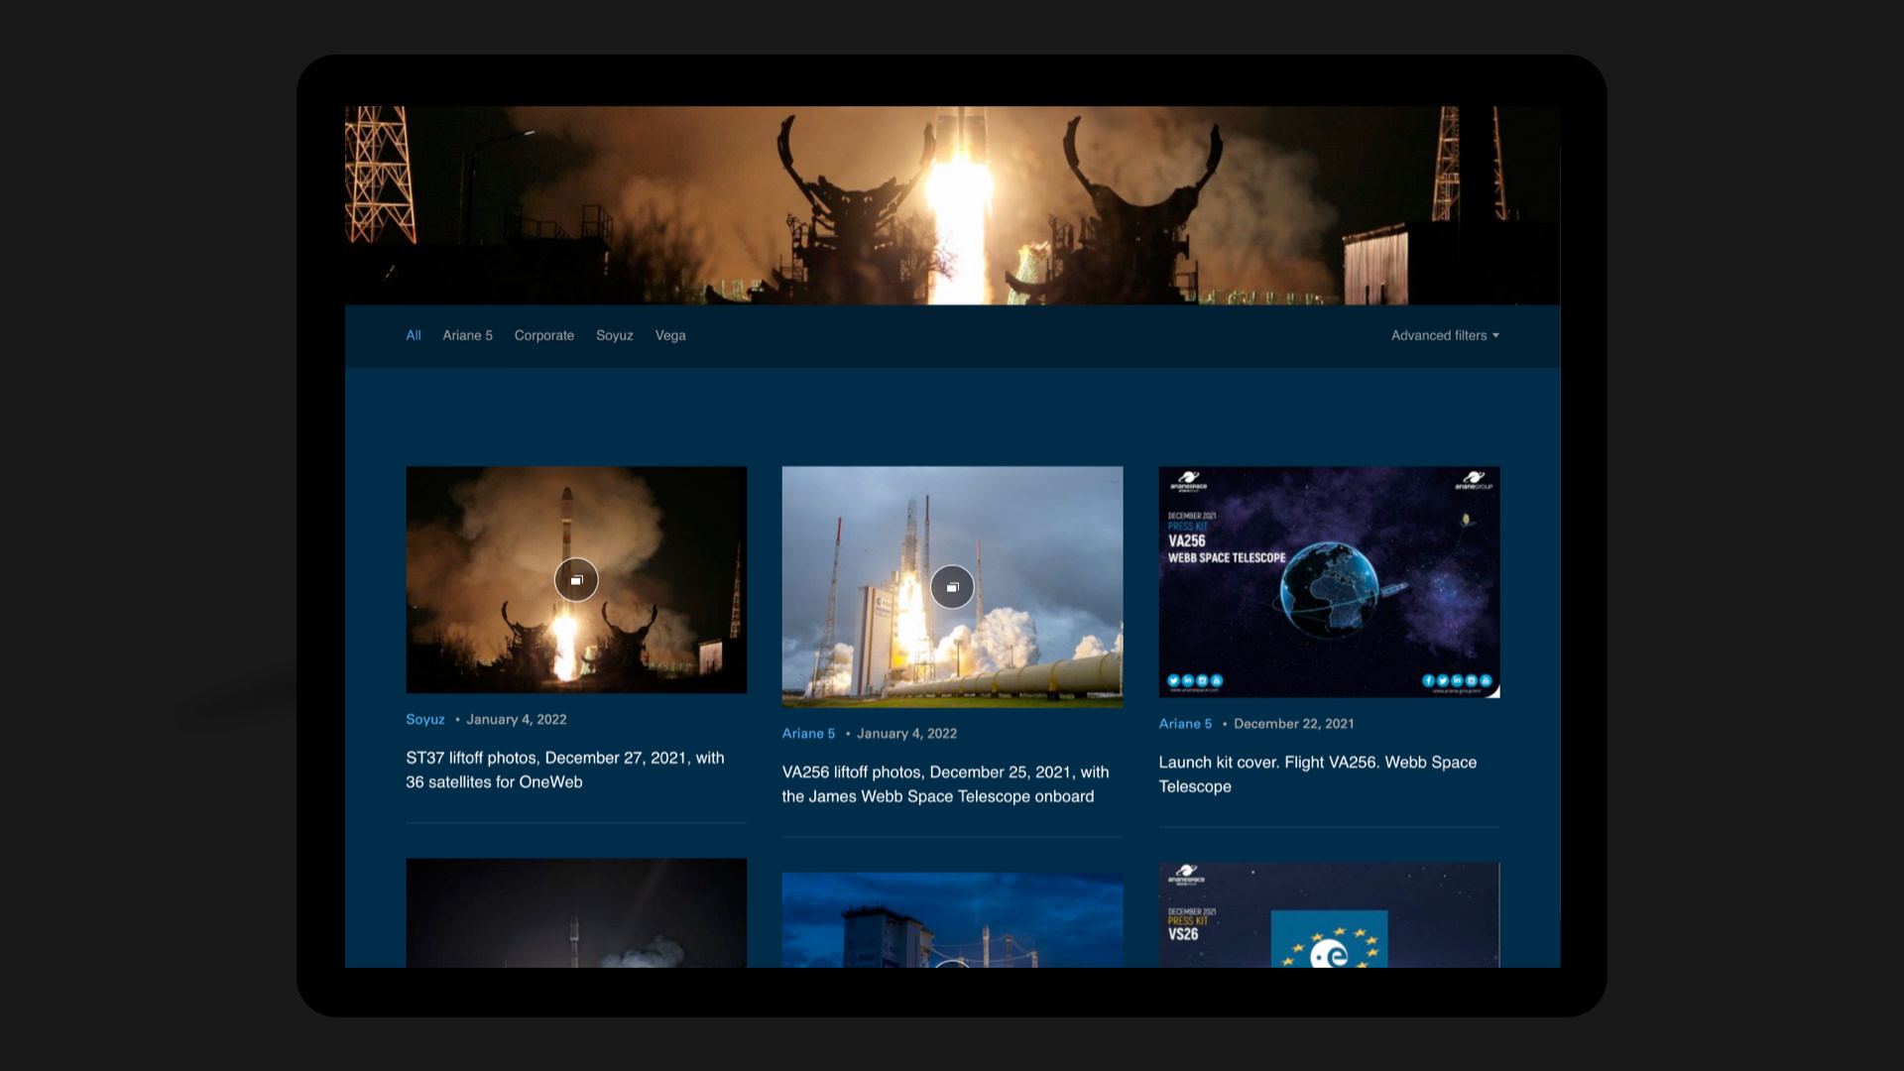Click the 'December 22, 2021' date text
Viewport: 1904px width, 1071px height.
[1294, 723]
